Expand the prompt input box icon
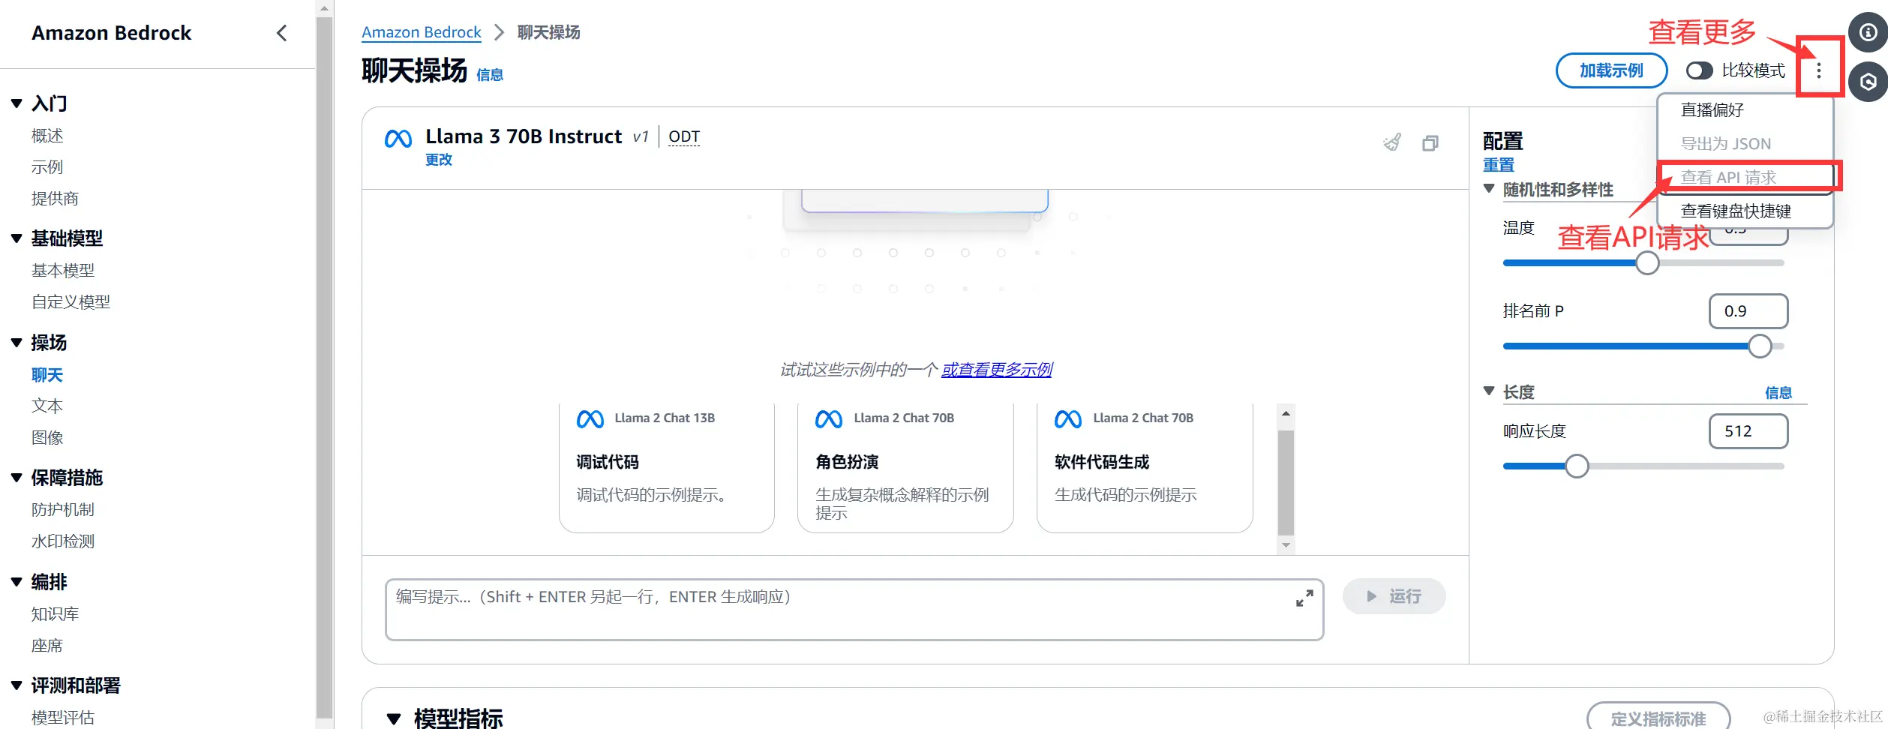This screenshot has width=1888, height=729. pos(1304,598)
